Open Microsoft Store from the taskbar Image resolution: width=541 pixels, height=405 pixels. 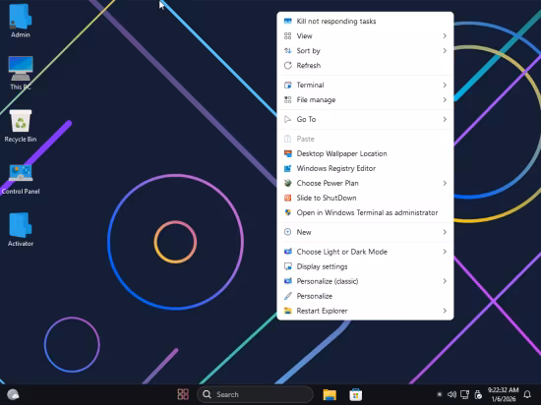[x=355, y=394]
